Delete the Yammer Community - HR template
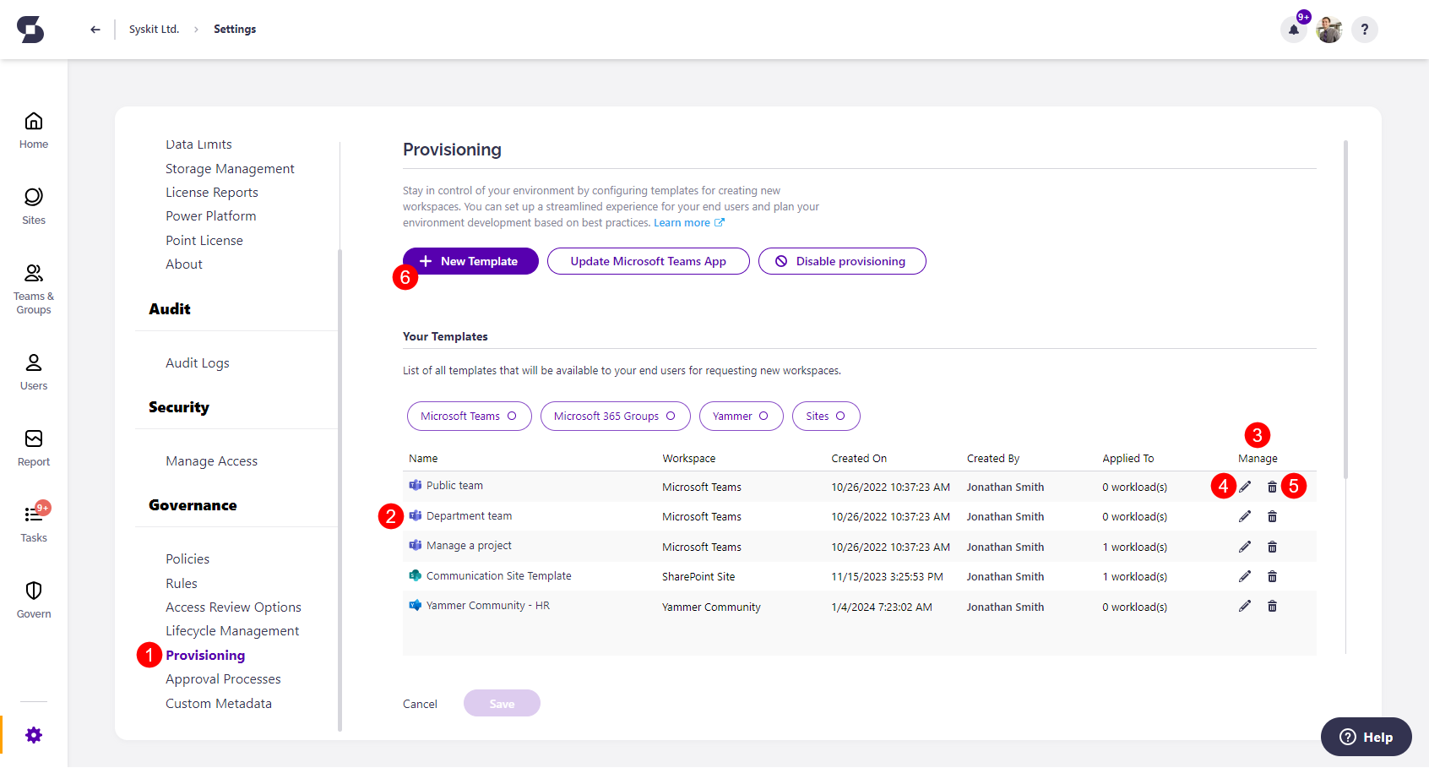The image size is (1429, 768). click(x=1273, y=606)
